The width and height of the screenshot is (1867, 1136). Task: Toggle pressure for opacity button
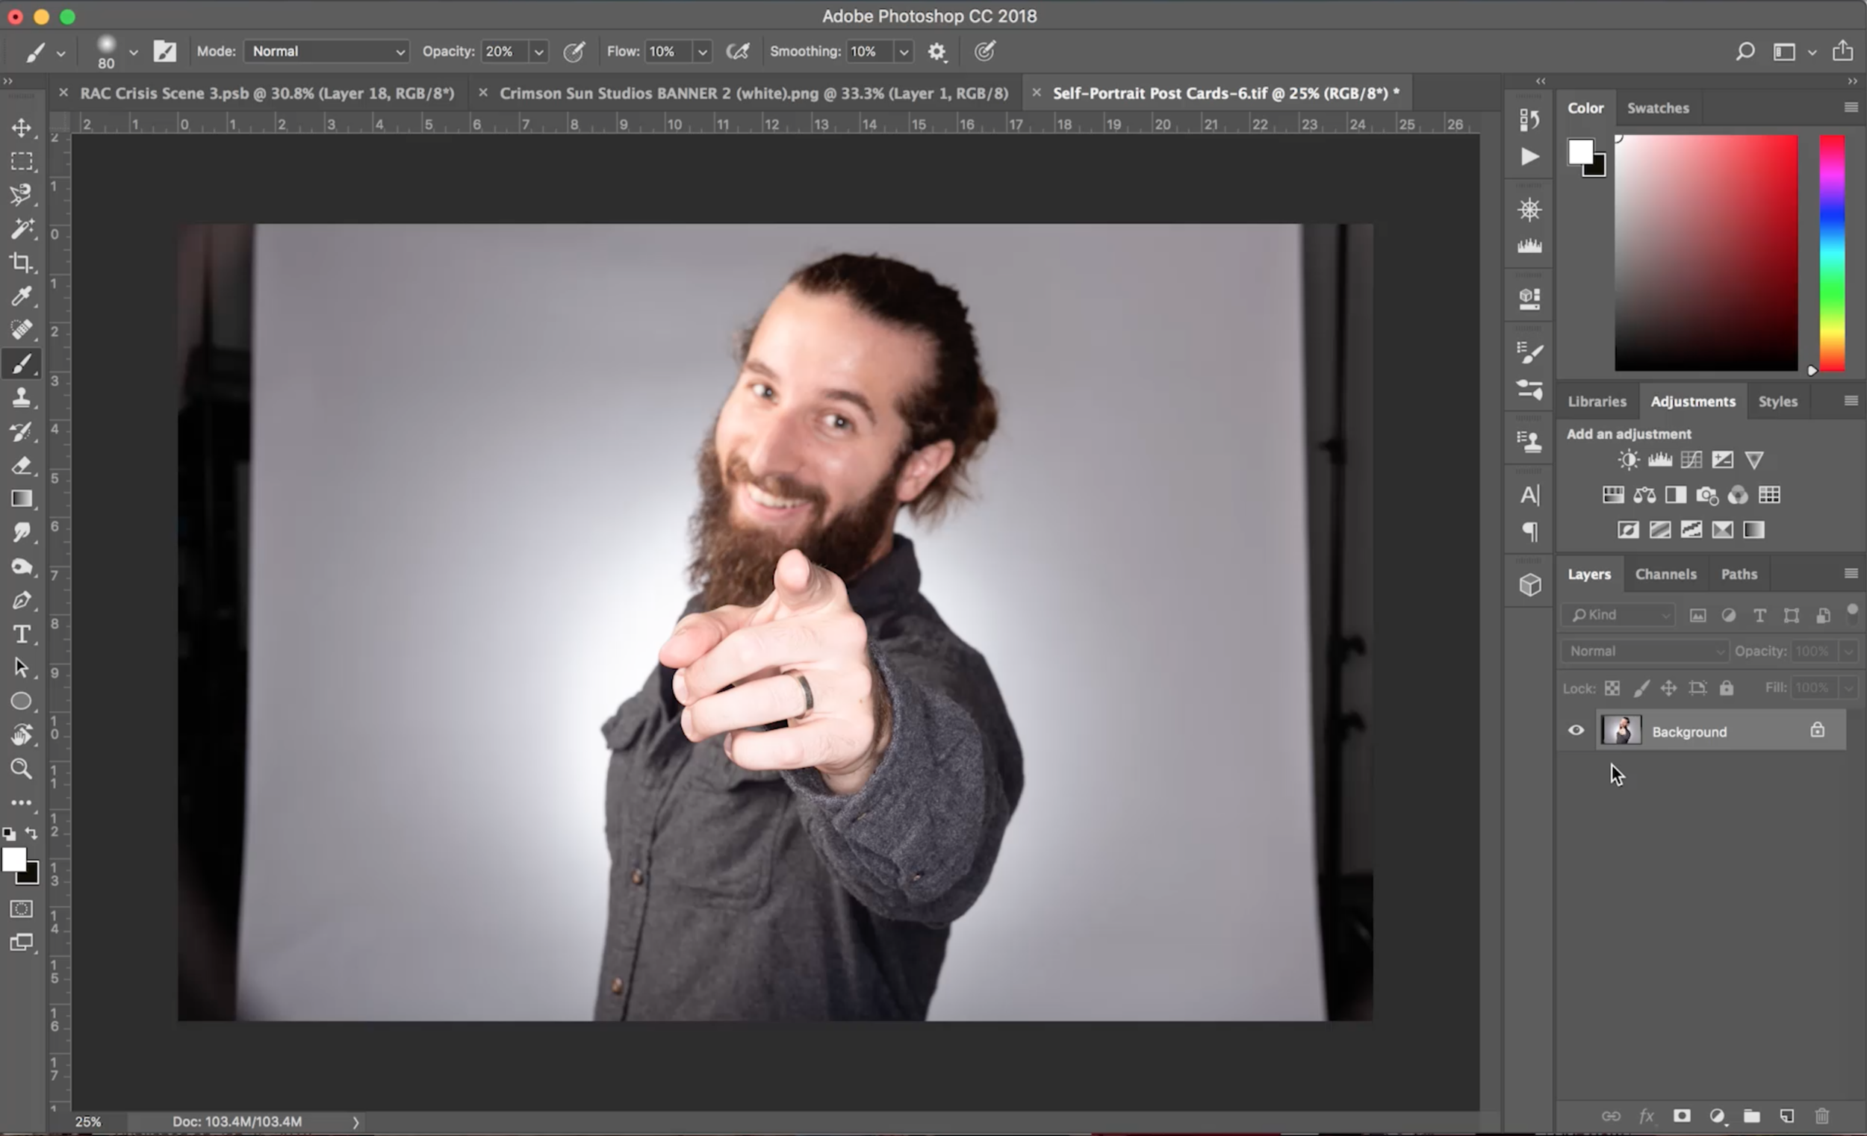tap(574, 52)
